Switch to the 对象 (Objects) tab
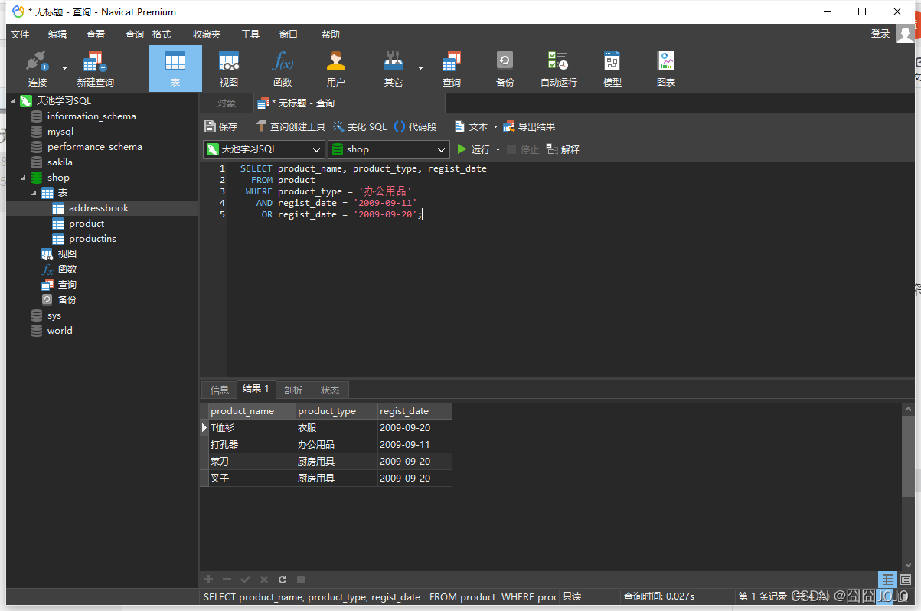Viewport: 921px width, 611px height. pyautogui.click(x=227, y=103)
